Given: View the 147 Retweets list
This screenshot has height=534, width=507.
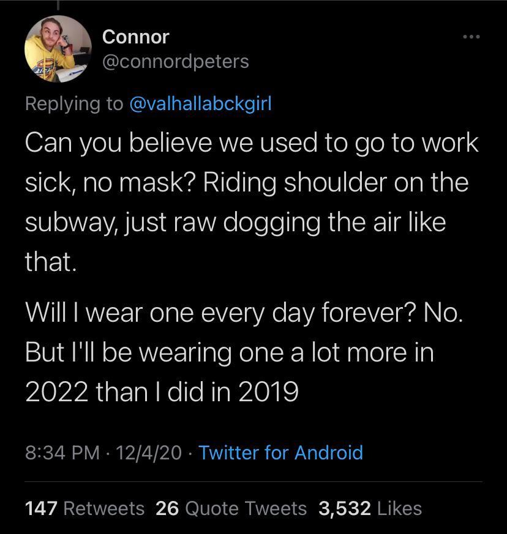Looking at the screenshot, I should (x=85, y=508).
